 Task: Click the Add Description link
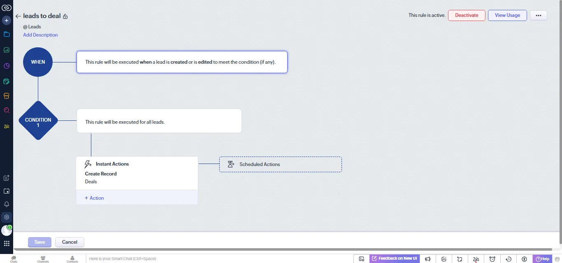point(40,35)
